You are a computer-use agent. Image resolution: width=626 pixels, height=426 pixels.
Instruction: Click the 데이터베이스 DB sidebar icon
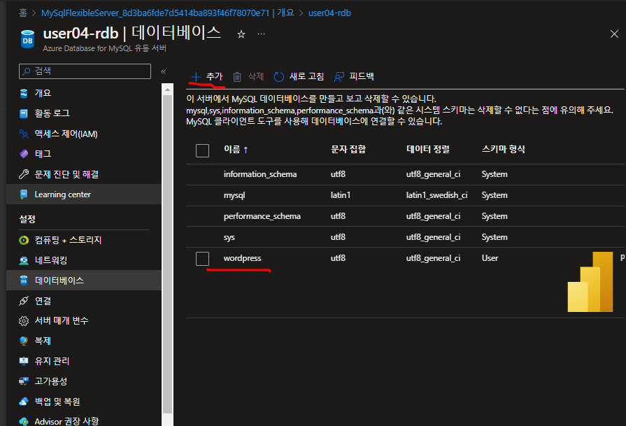(24, 281)
